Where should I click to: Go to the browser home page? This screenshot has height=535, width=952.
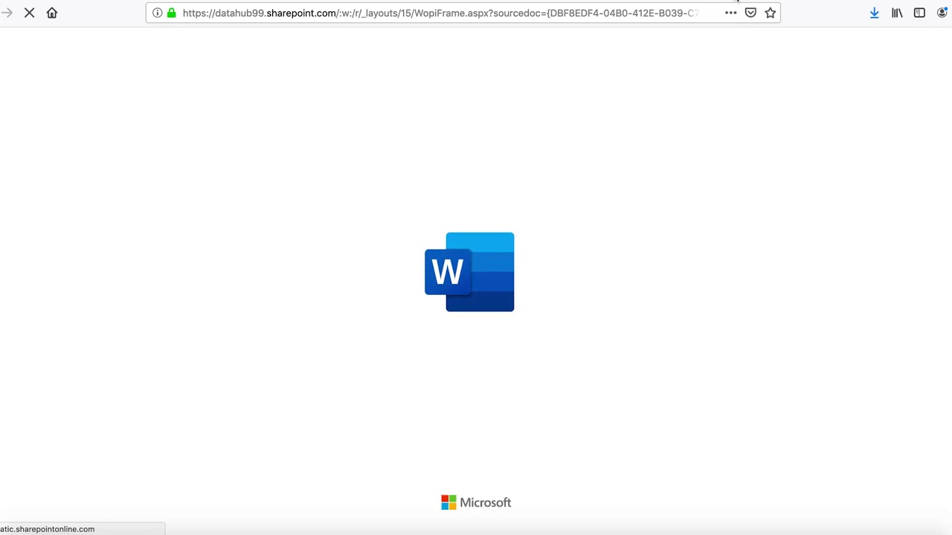52,13
